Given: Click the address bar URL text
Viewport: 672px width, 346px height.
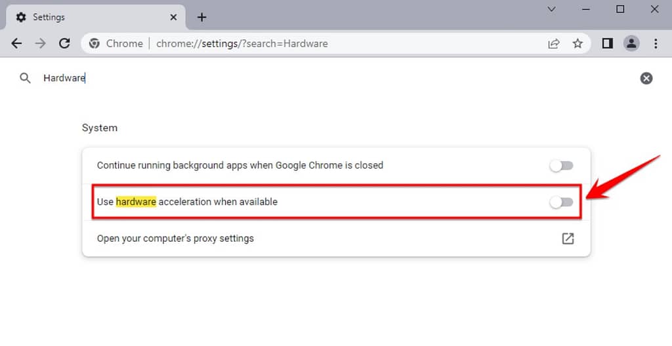Looking at the screenshot, I should pyautogui.click(x=242, y=43).
